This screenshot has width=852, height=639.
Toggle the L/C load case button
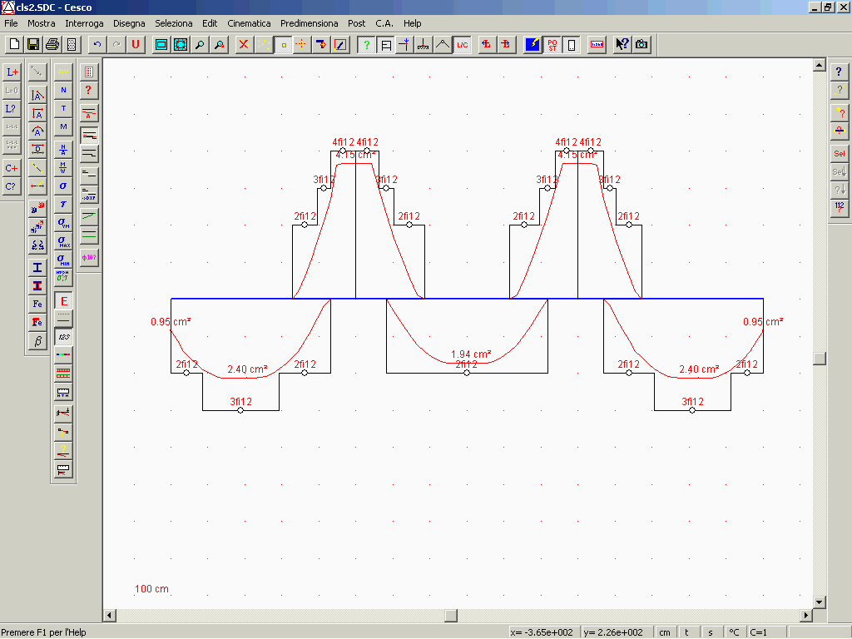click(463, 45)
